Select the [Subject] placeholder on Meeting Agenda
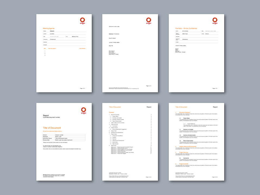This screenshot has width=260, height=195. pyautogui.click(x=52, y=31)
